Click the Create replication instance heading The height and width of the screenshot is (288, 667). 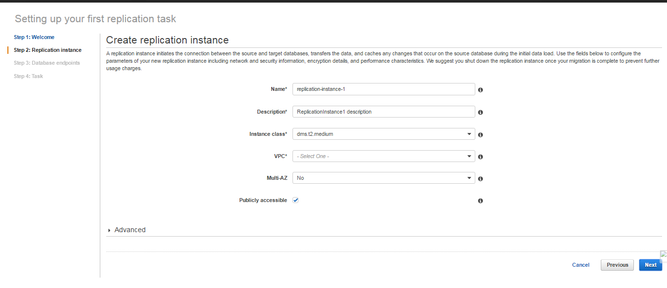coord(167,40)
